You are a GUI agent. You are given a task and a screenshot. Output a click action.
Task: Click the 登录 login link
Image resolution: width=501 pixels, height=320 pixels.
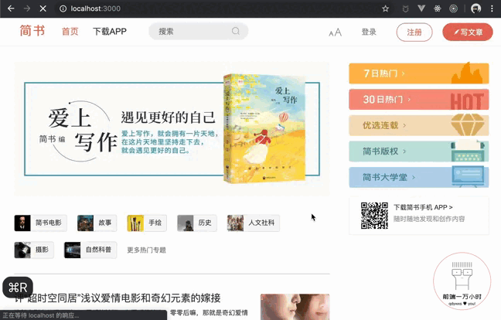pyautogui.click(x=369, y=32)
